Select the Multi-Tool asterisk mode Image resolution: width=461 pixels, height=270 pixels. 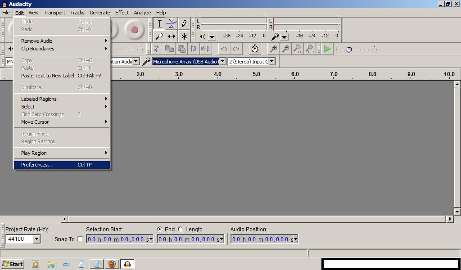[184, 36]
